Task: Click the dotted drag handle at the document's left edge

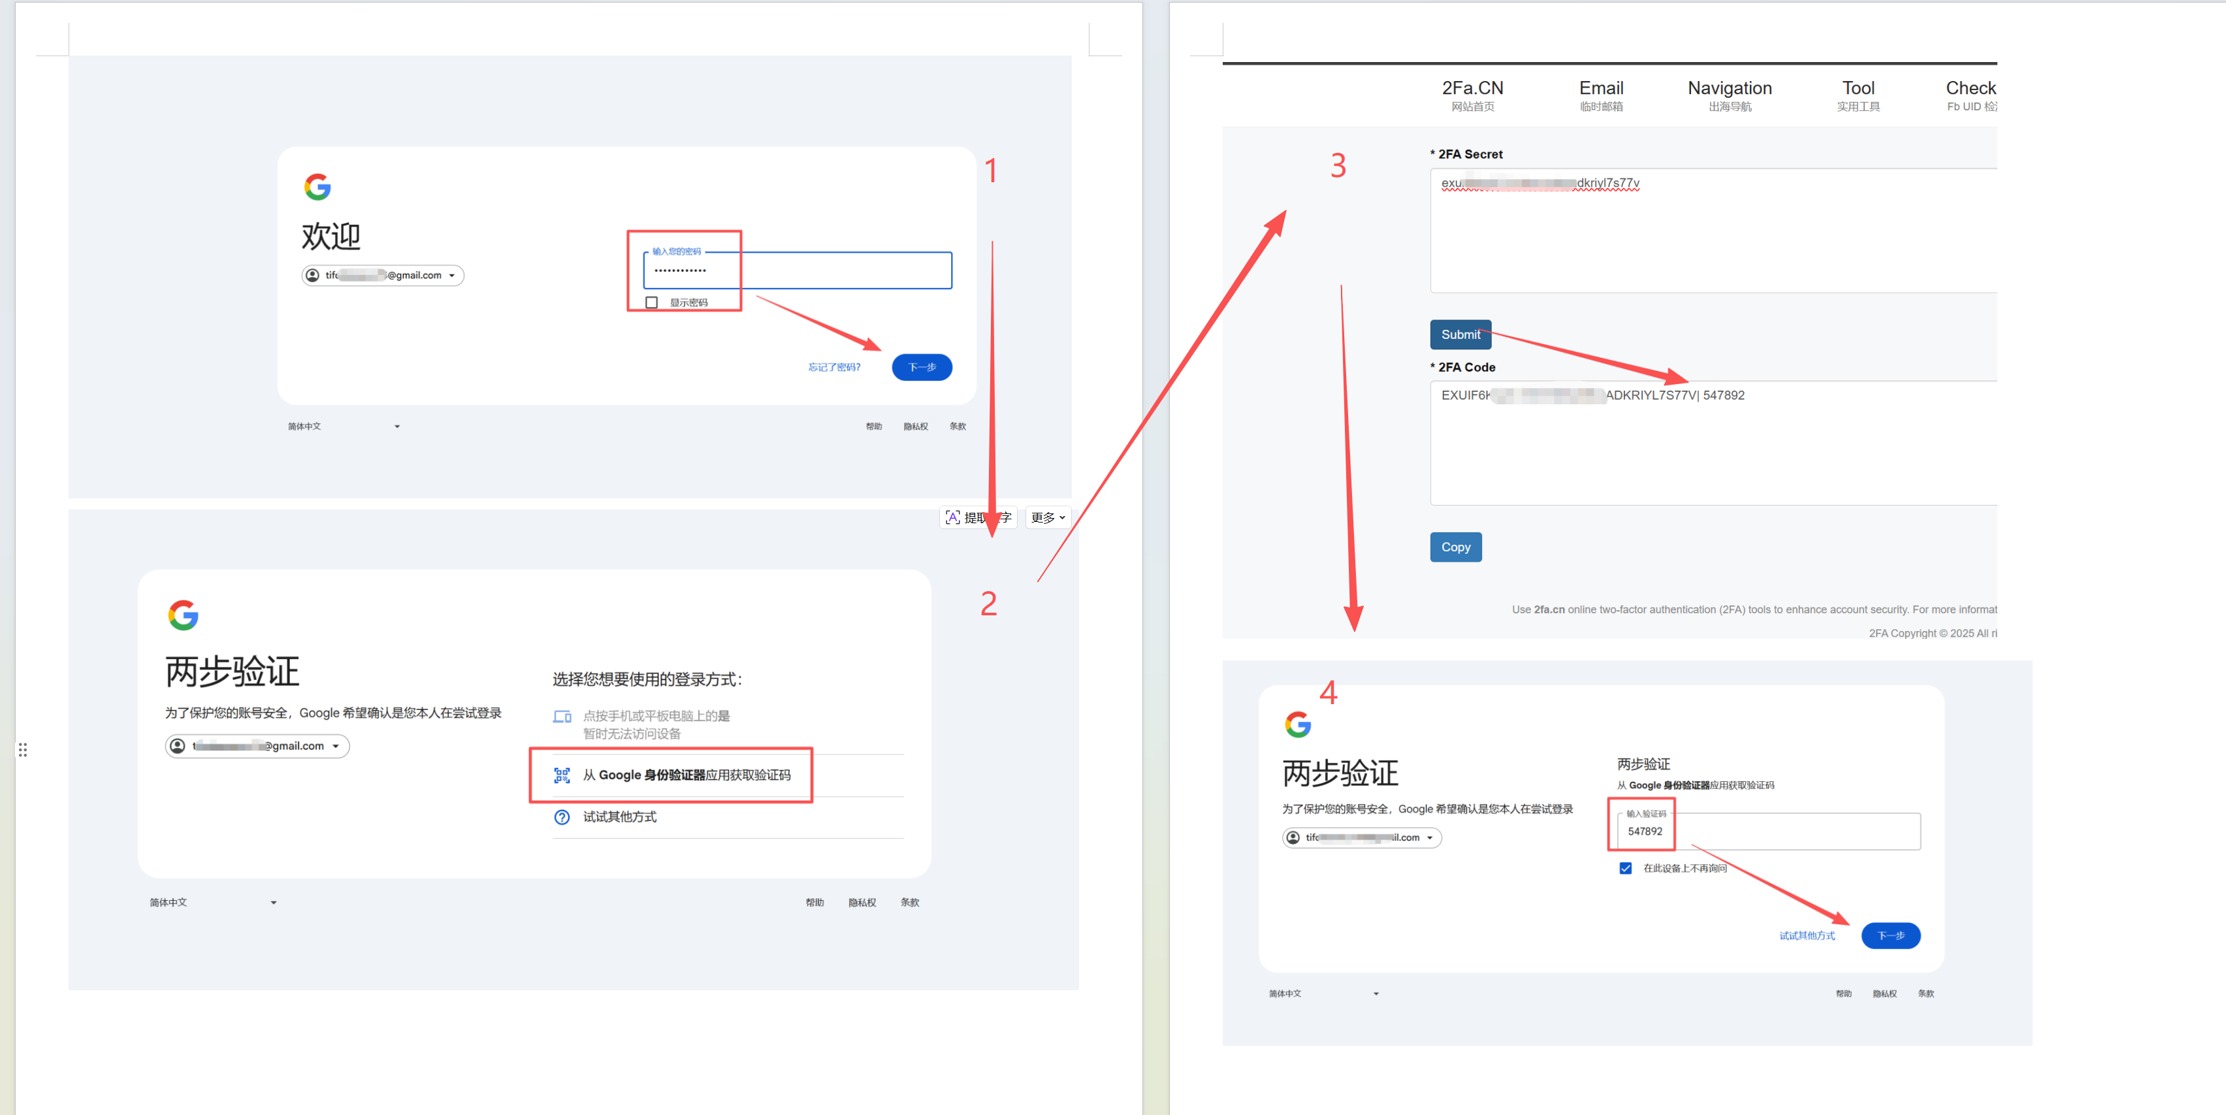Action: [x=22, y=749]
